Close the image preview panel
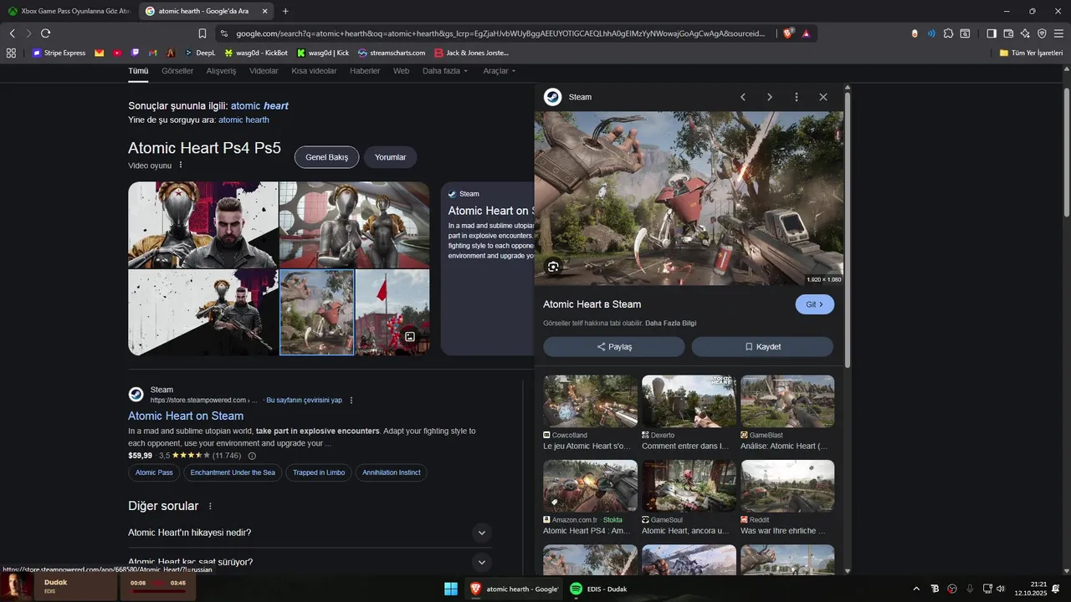Screen dimensions: 1071x602 click(x=823, y=97)
